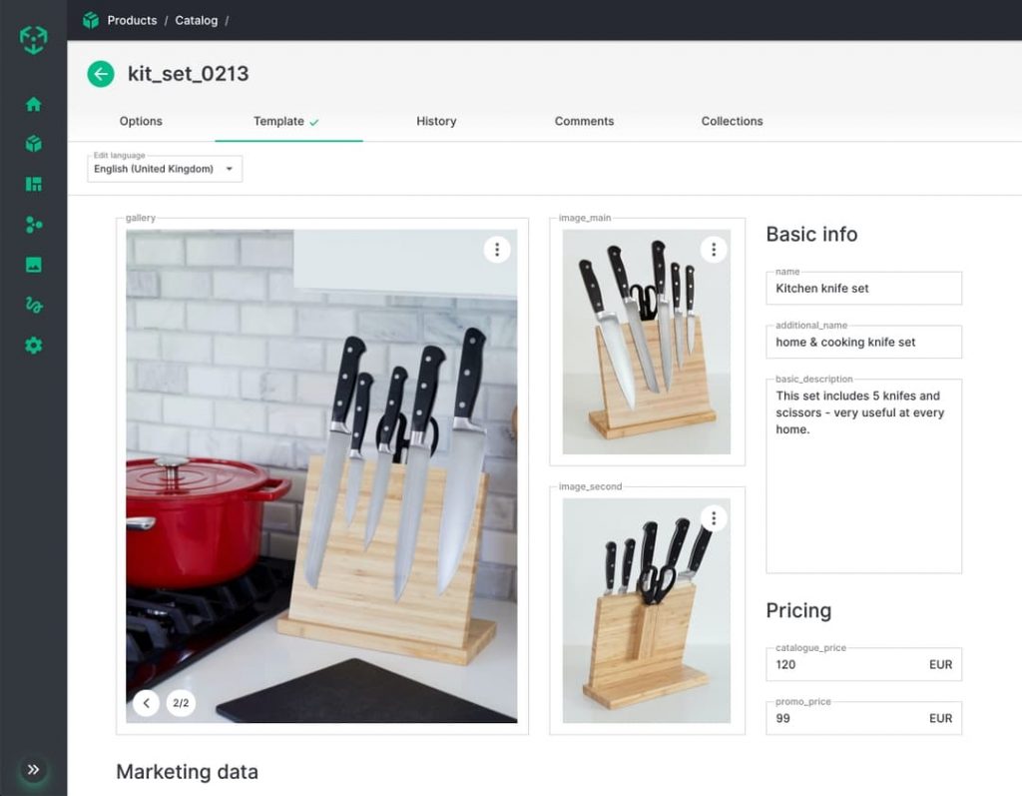Go to previous gallery image
1022x796 pixels.
point(146,703)
